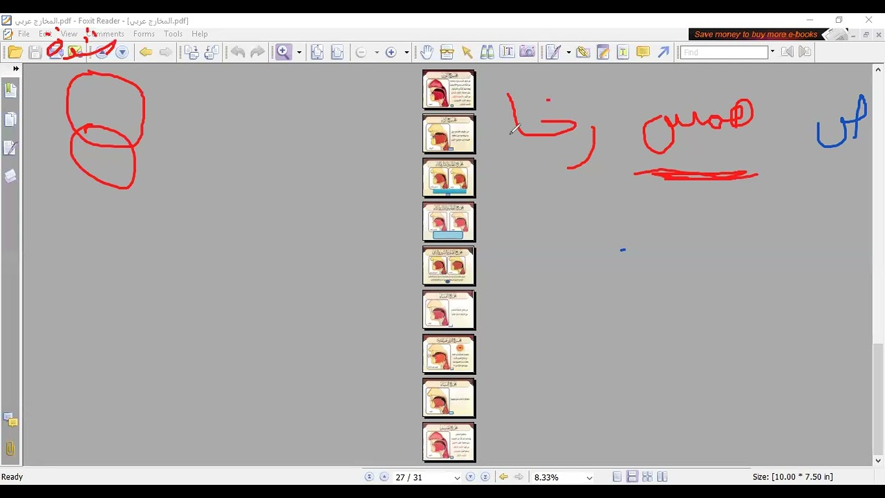The height and width of the screenshot is (498, 885).
Task: Click the pencil highlight notepad tool
Action: coord(602,53)
